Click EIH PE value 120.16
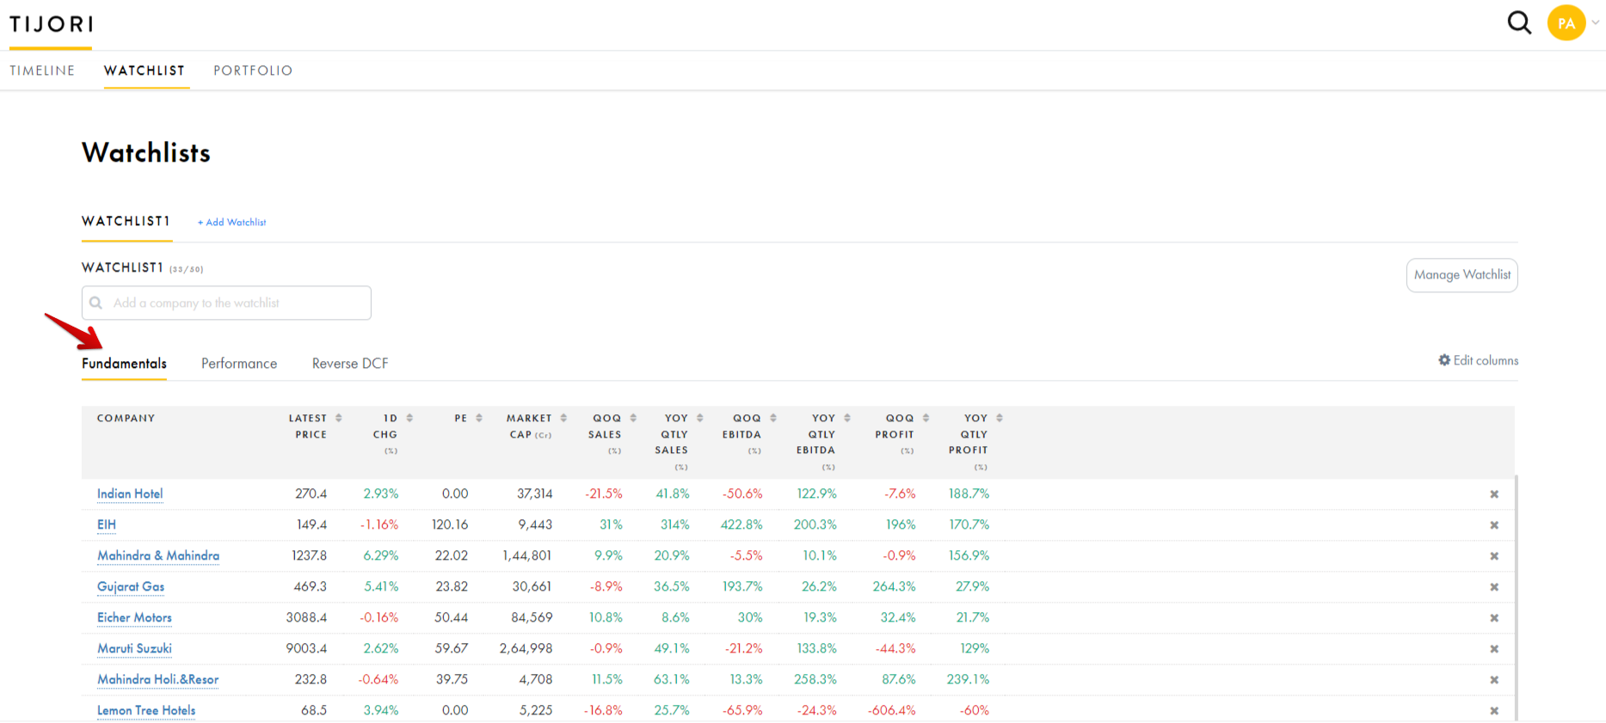 pos(450,524)
